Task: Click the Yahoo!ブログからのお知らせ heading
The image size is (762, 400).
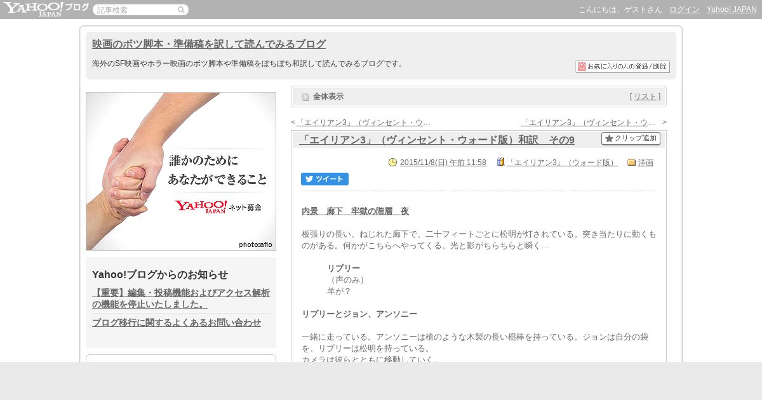Action: click(160, 275)
